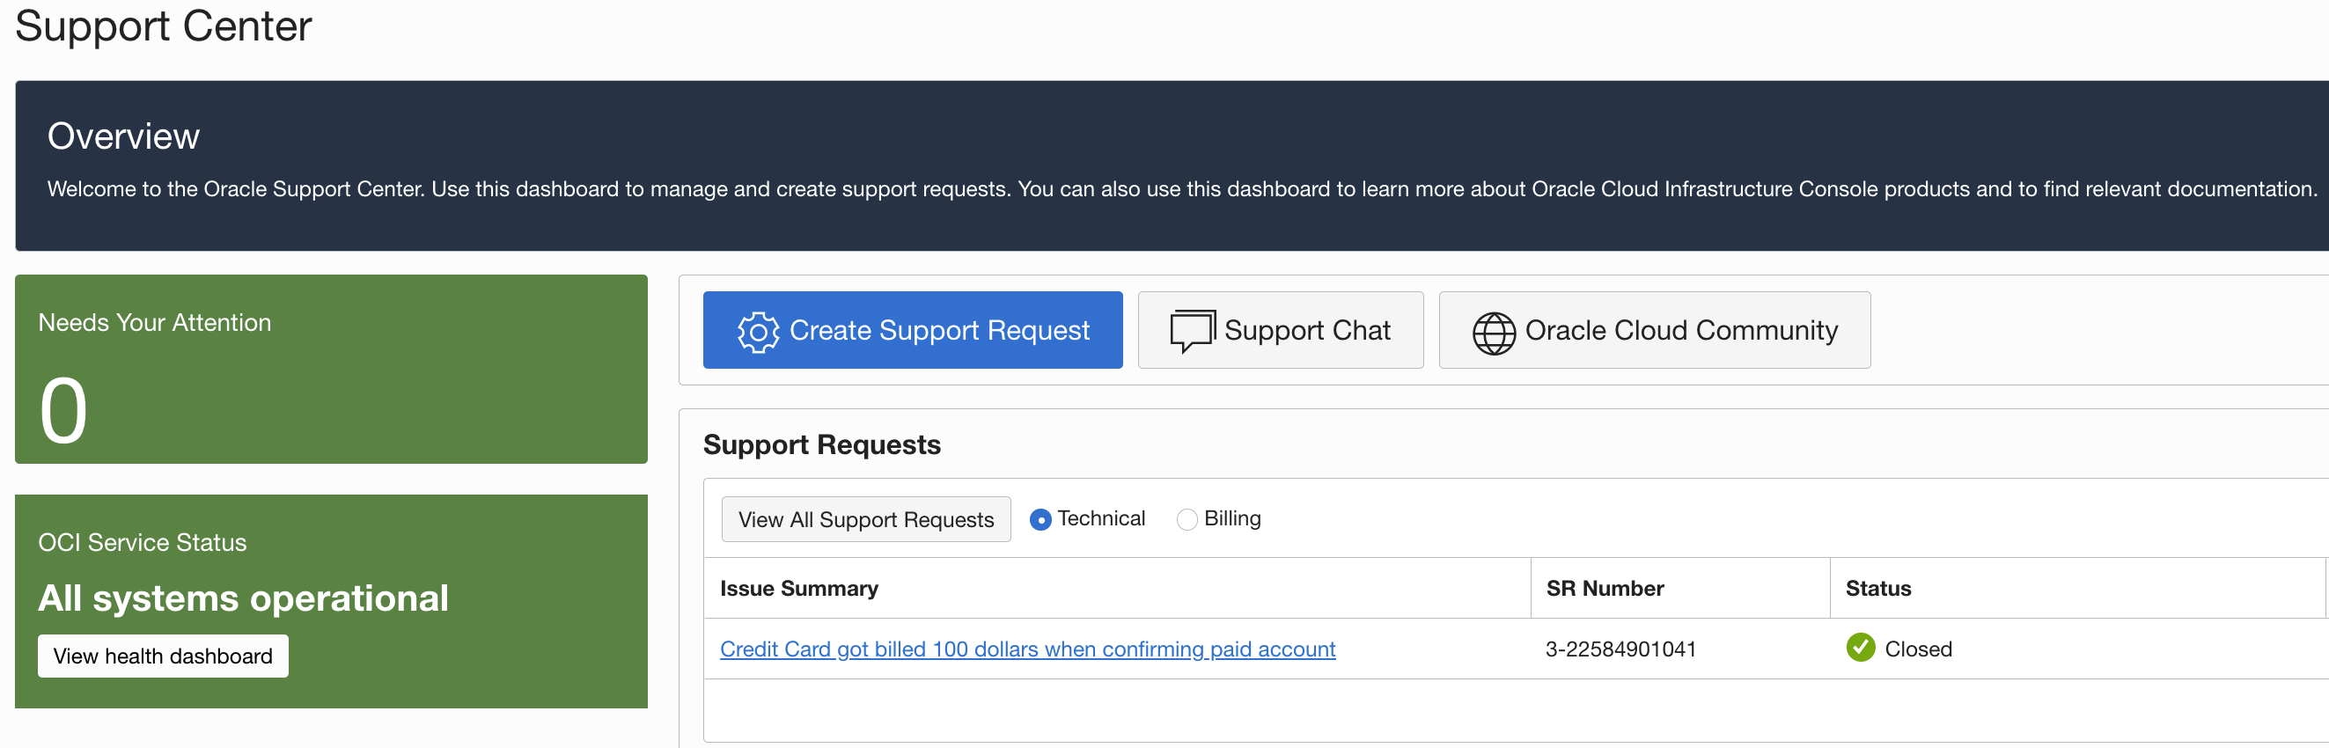The image size is (2329, 748).
Task: Click the globe icon for Oracle Cloud Community
Action: click(1494, 333)
